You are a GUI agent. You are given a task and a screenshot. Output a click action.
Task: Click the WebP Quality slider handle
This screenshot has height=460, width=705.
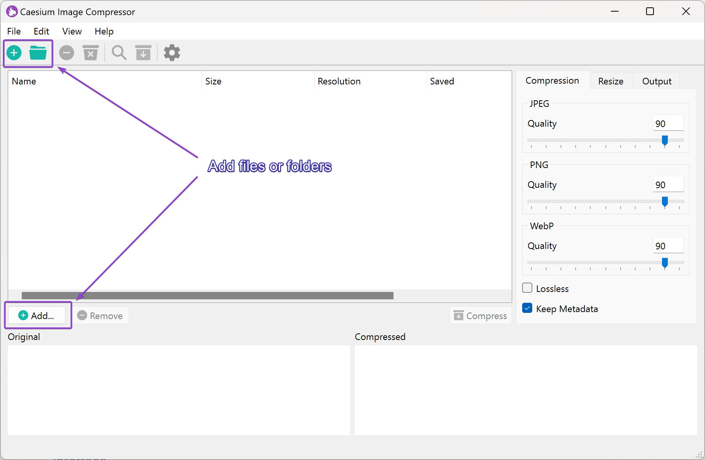click(x=665, y=263)
